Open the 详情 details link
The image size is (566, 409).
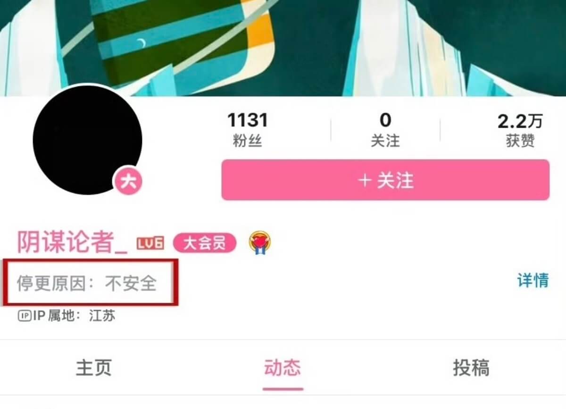pyautogui.click(x=533, y=281)
